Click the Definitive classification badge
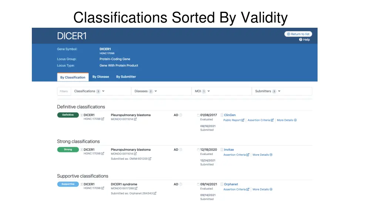The height and width of the screenshot is (213, 379). point(68,115)
